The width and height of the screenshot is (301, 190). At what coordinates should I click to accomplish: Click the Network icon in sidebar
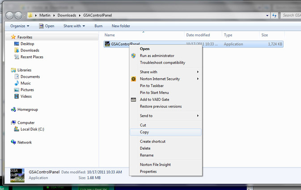coord(13,142)
